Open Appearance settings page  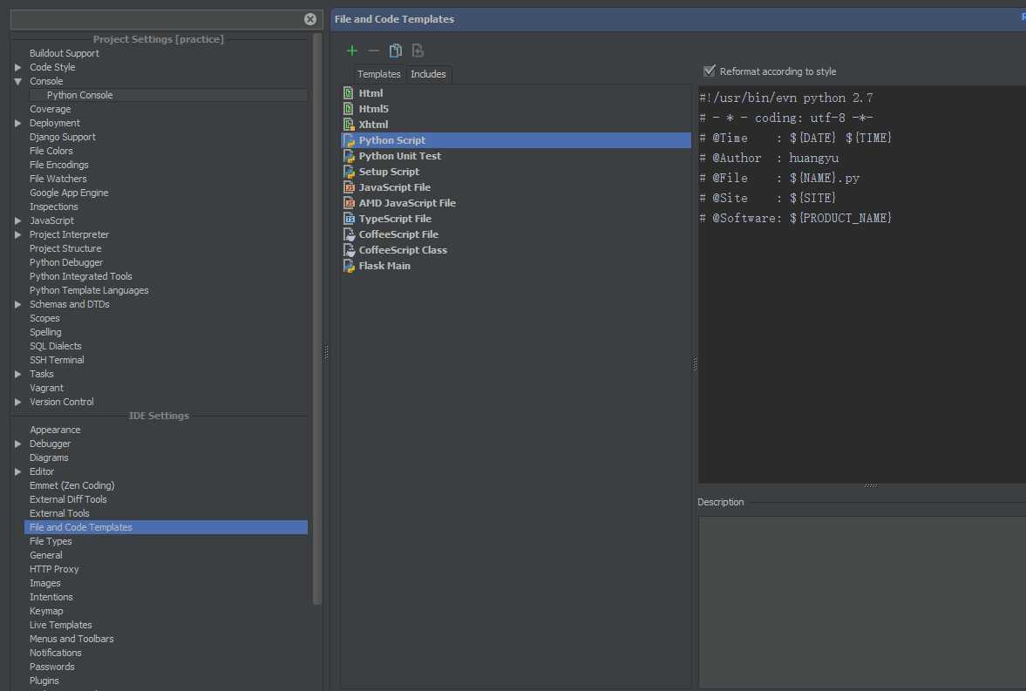55,430
